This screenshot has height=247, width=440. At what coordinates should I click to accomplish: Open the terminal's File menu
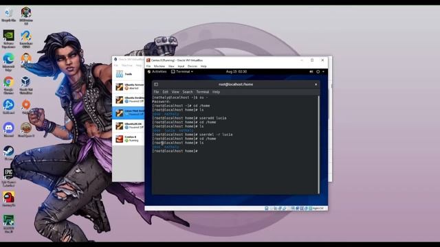(156, 92)
